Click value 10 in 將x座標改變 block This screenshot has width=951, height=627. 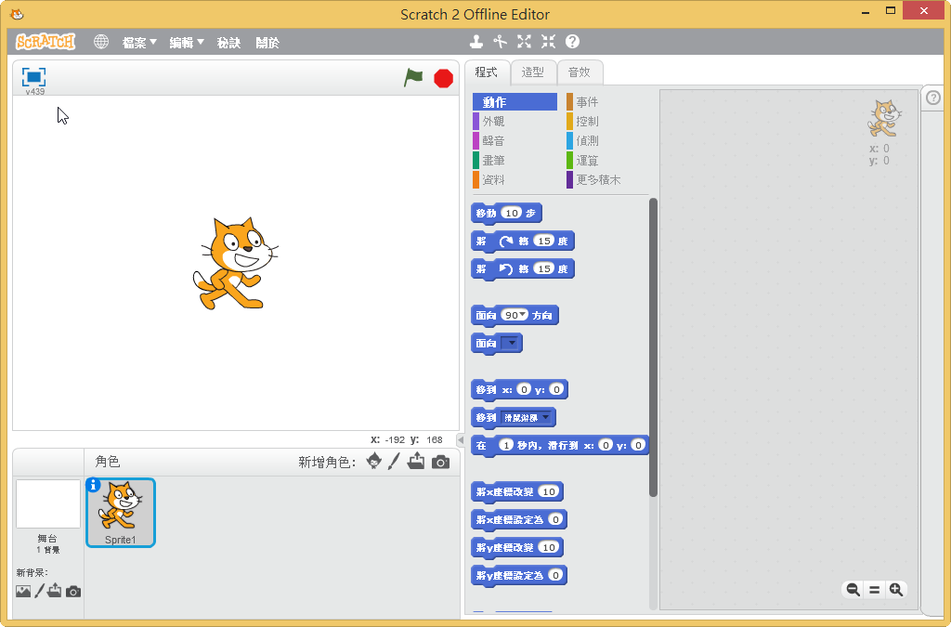click(x=549, y=491)
